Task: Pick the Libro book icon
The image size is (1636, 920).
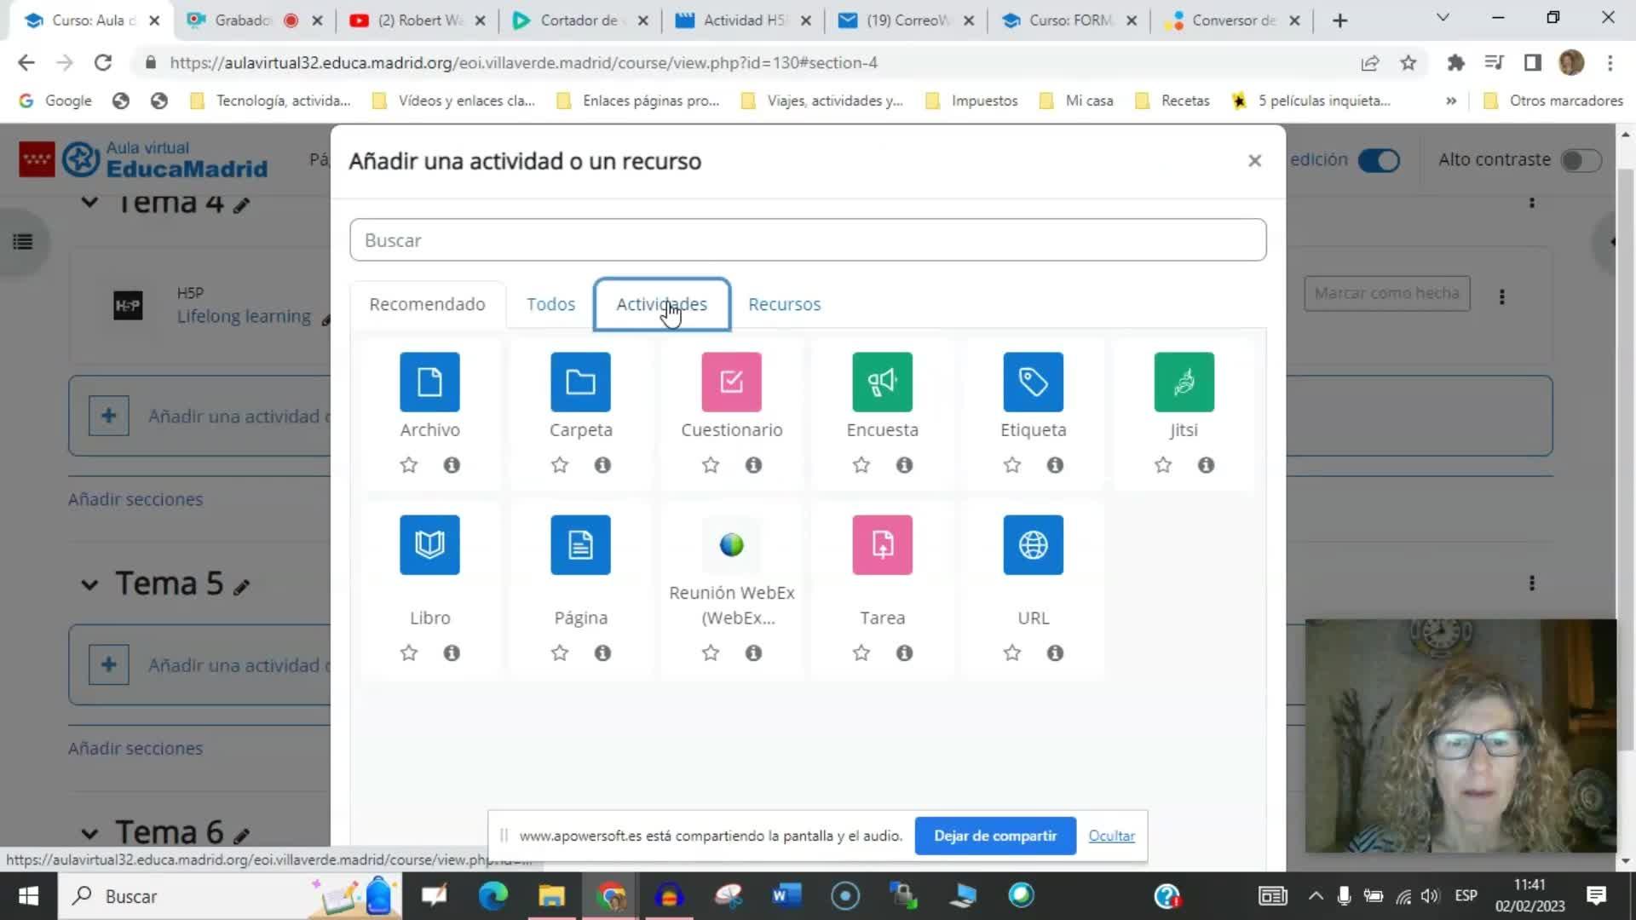Action: pos(429,545)
